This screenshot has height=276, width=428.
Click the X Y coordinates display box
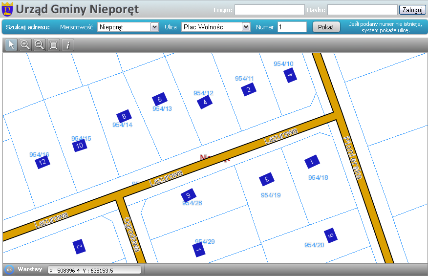(x=94, y=270)
